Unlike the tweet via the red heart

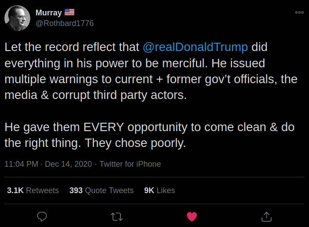[192, 216]
